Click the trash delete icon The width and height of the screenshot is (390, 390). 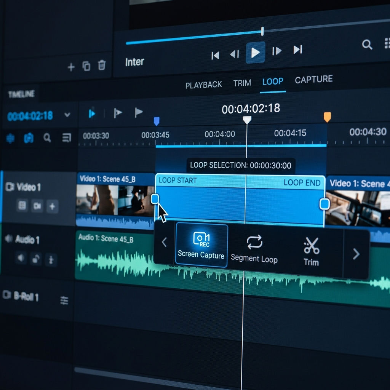[102, 65]
